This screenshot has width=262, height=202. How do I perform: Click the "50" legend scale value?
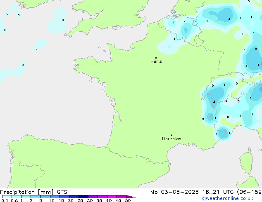[128, 200]
